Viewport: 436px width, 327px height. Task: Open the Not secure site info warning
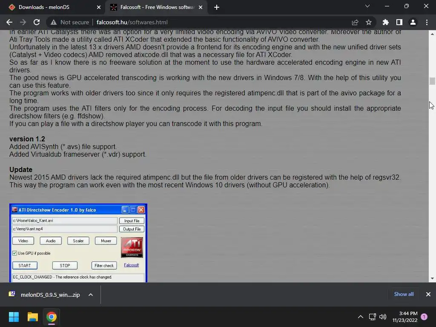70,22
